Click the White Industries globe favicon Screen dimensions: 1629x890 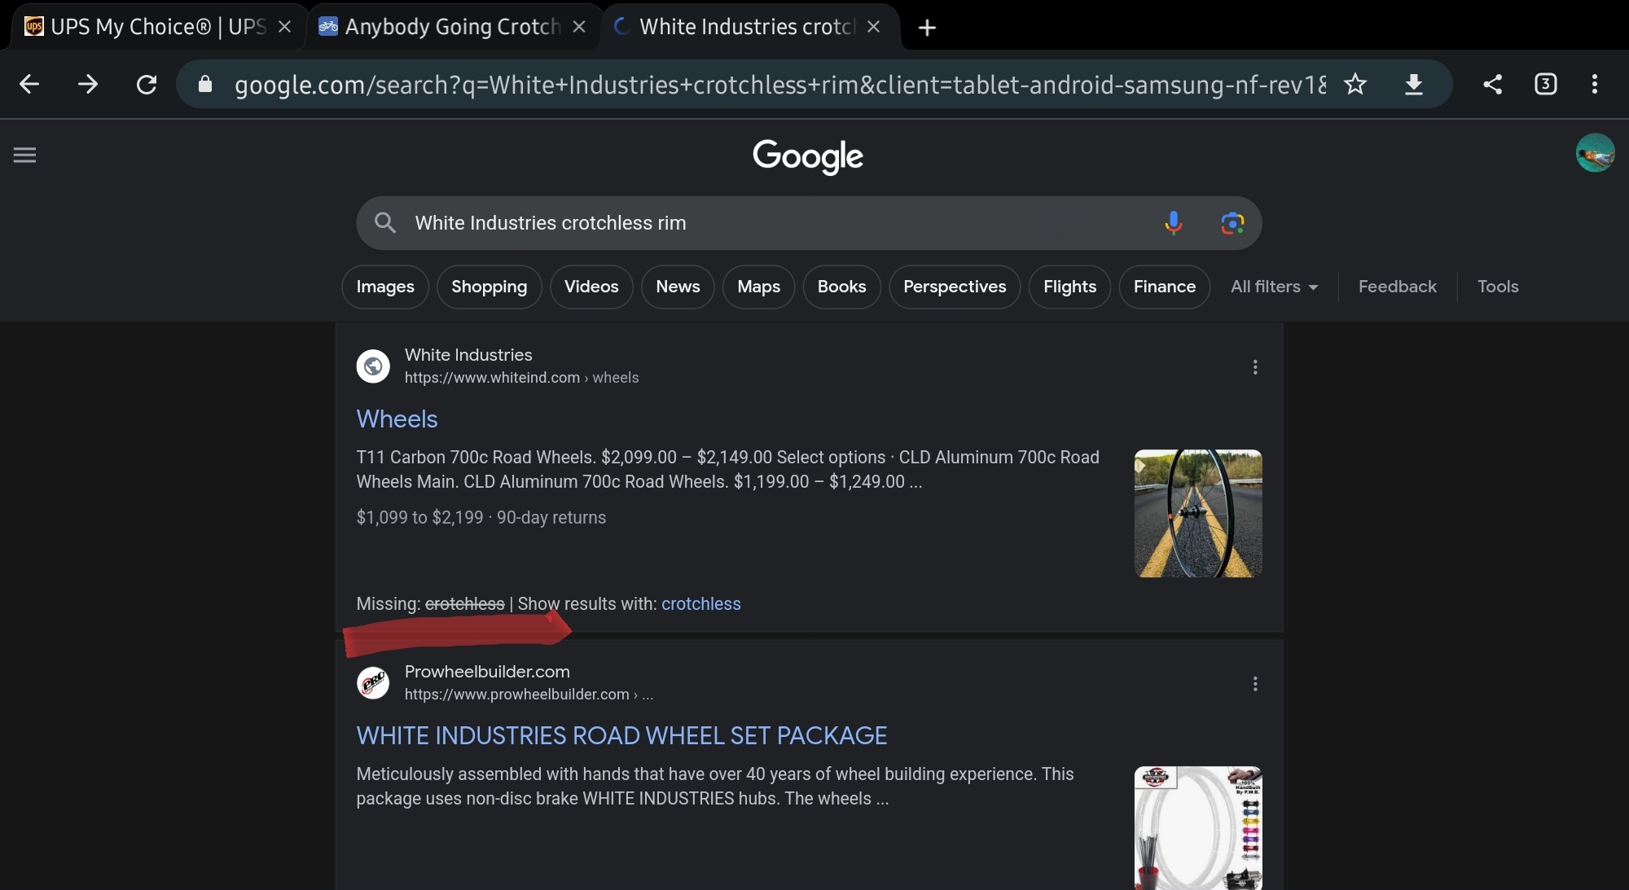tap(373, 366)
